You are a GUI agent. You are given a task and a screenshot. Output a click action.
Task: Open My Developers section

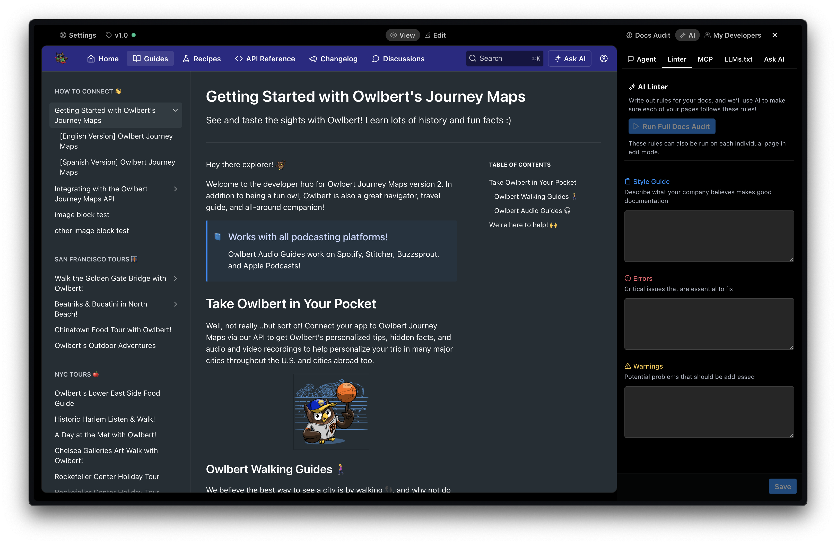click(x=733, y=35)
